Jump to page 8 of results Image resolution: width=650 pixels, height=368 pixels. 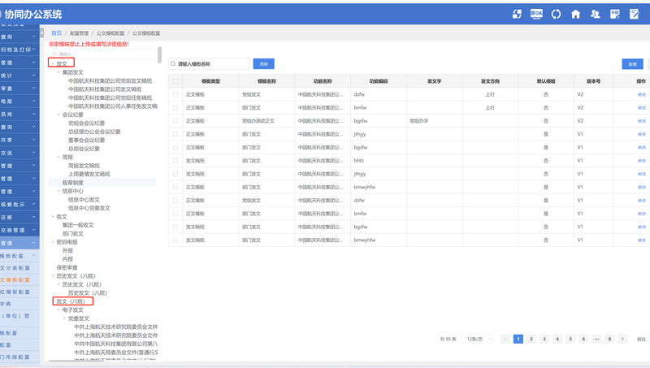coord(609,339)
